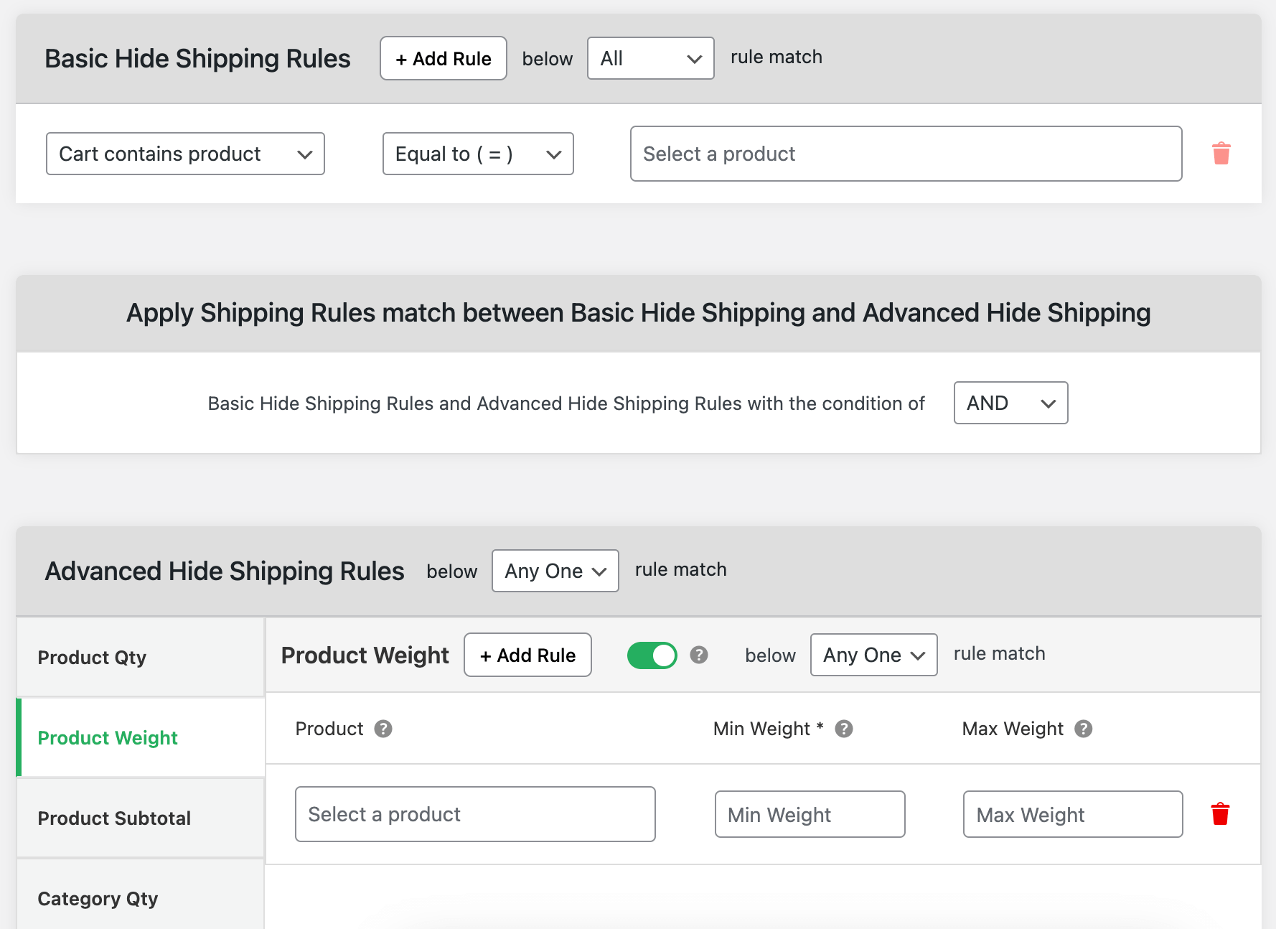Open Product Weight Any One dropdown
This screenshot has width=1276, height=929.
coord(873,655)
